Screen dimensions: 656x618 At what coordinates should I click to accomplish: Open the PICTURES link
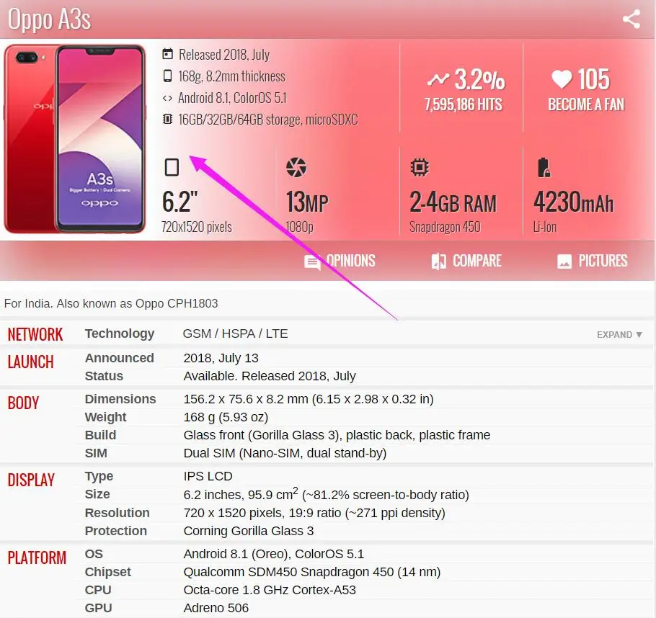pos(603,261)
